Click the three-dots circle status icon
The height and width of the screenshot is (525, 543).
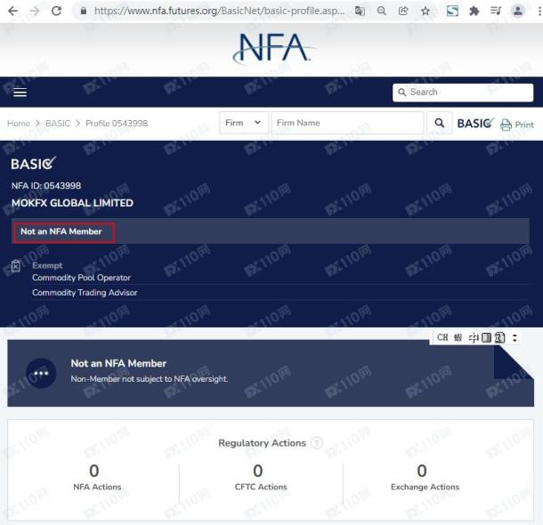point(41,373)
